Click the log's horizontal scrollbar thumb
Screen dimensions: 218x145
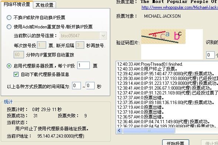click(149, 130)
